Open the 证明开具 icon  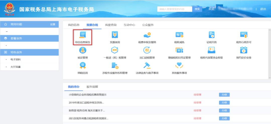(211, 35)
